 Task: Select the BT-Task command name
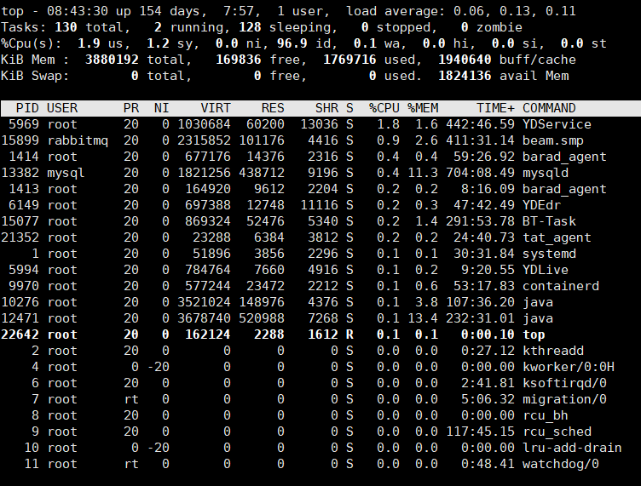point(549,221)
